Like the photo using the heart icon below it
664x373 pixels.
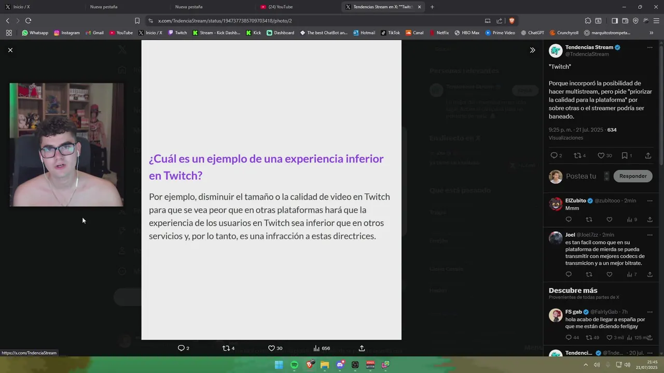point(271,348)
